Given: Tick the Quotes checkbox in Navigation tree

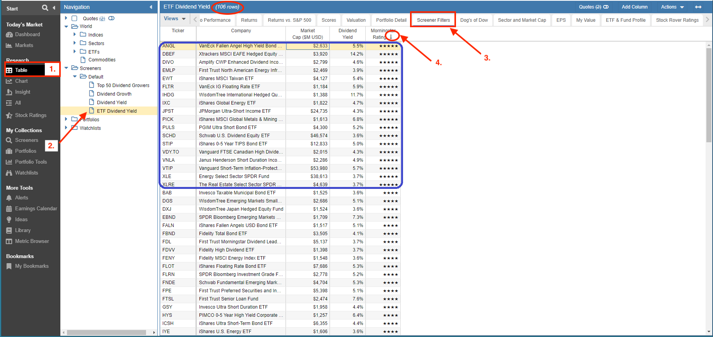Looking at the screenshot, I should click(x=74, y=18).
